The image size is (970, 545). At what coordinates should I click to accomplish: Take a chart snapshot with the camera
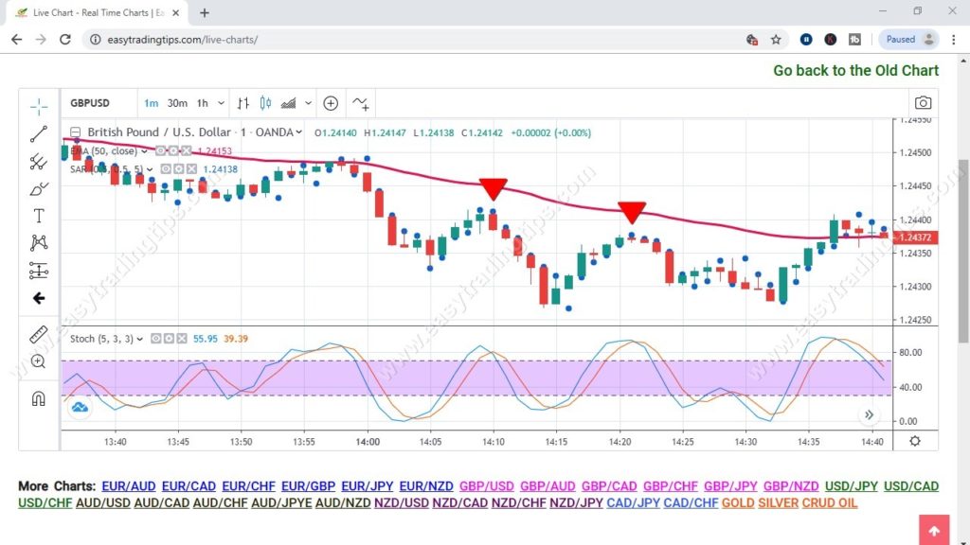924,102
